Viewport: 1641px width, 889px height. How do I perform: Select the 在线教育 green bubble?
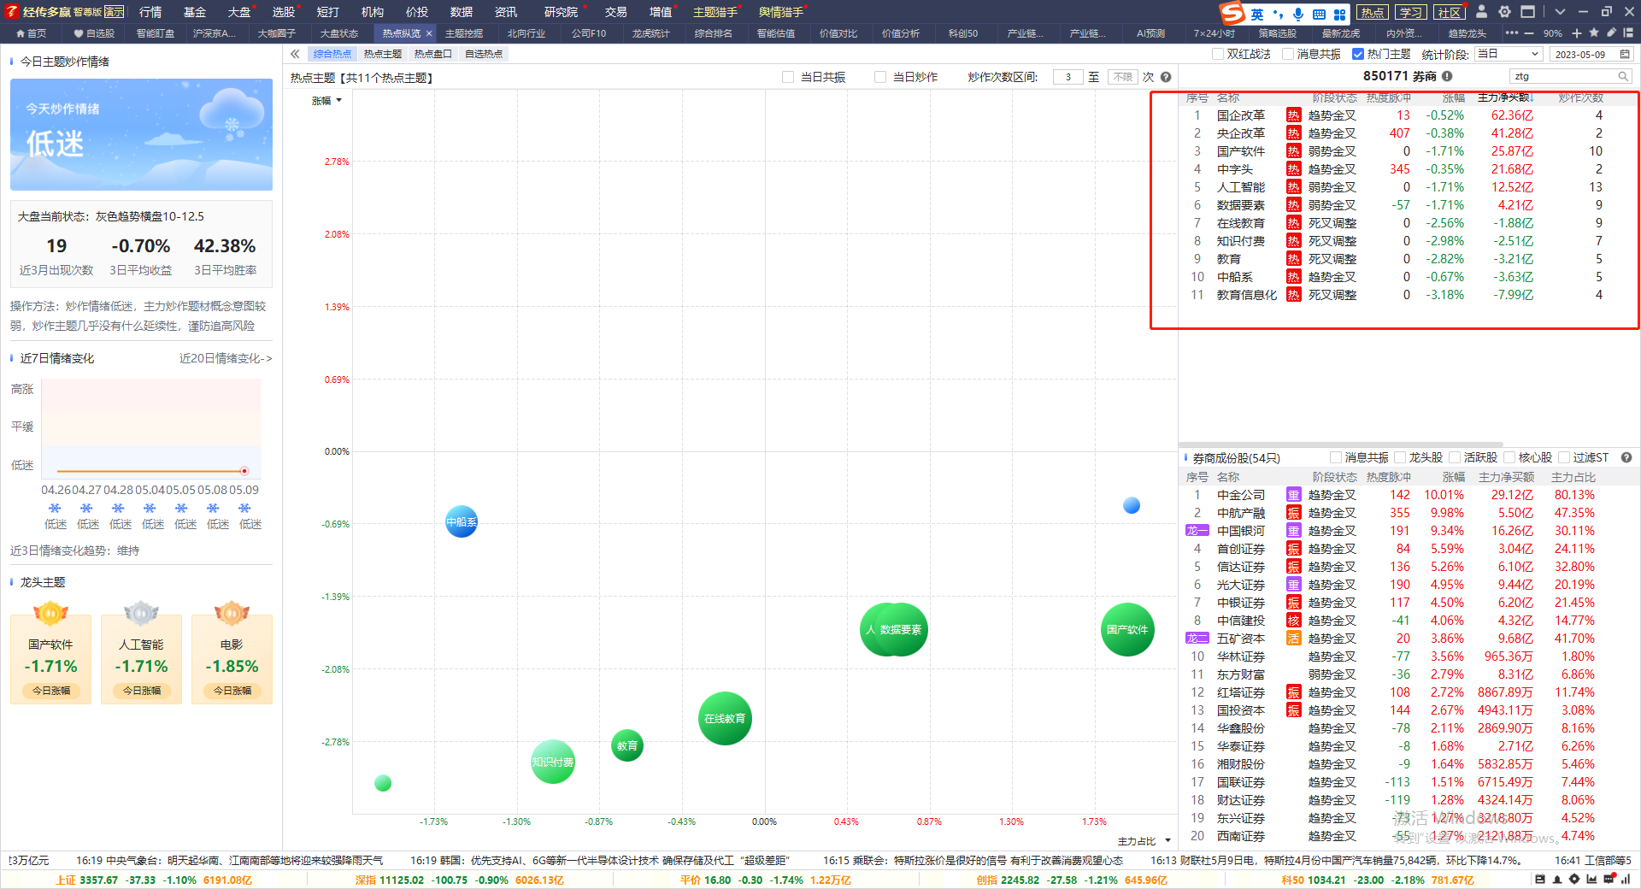point(725,718)
